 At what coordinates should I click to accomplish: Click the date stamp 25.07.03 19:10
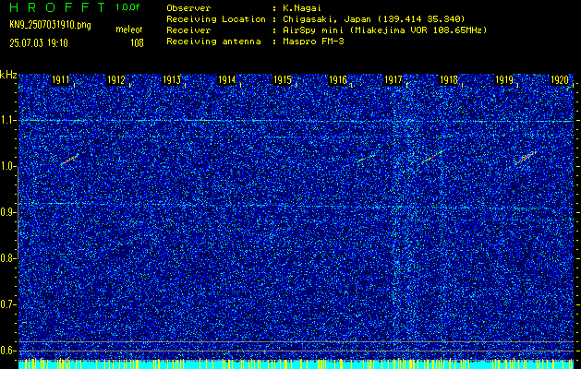(x=39, y=43)
